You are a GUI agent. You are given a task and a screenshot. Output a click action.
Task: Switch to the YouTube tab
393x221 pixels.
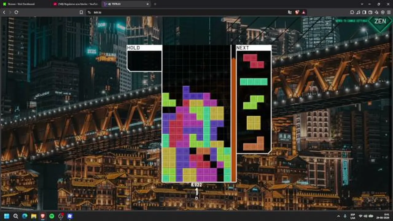click(76, 4)
